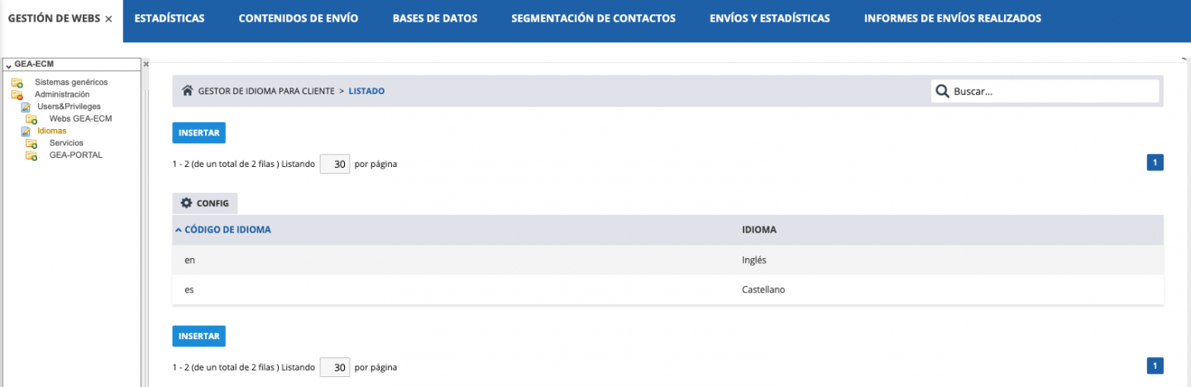The height and width of the screenshot is (387, 1191).
Task: Switch to the Segmentación de Contactos tab
Action: 593,18
